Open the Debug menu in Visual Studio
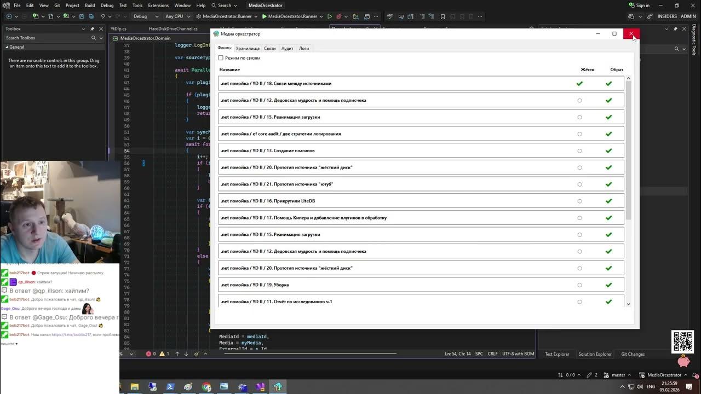Viewport: 701px width, 394px height. pyautogui.click(x=107, y=5)
